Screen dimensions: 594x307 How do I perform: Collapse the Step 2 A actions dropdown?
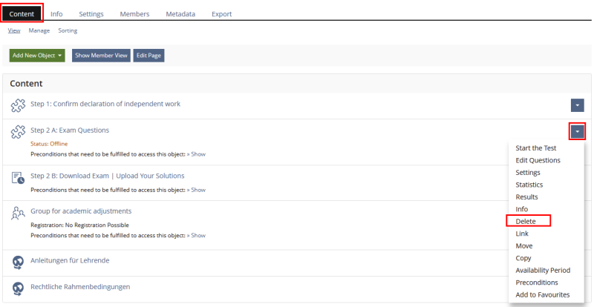(578, 132)
